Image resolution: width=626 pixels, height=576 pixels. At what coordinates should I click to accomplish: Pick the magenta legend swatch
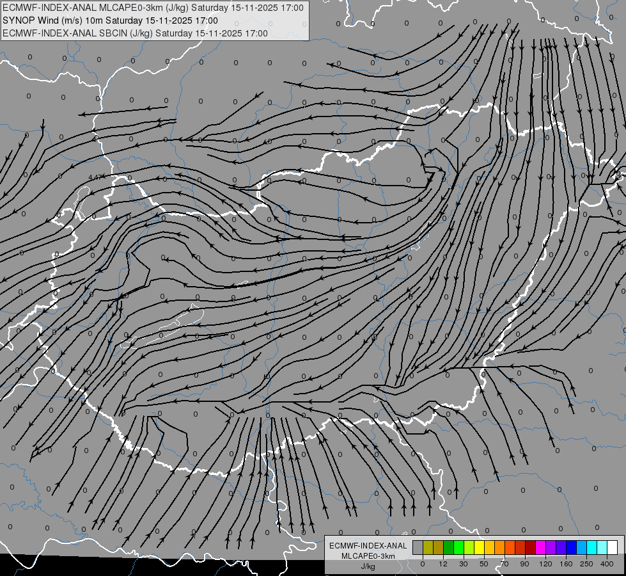coord(540,547)
